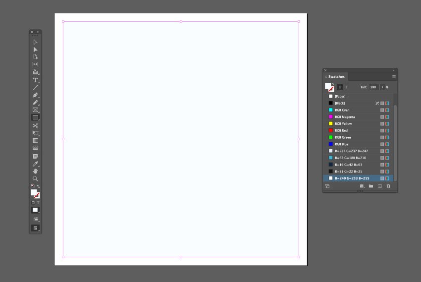Viewport: 421px width, 282px height.
Task: Select the Type tool
Action: (35, 80)
